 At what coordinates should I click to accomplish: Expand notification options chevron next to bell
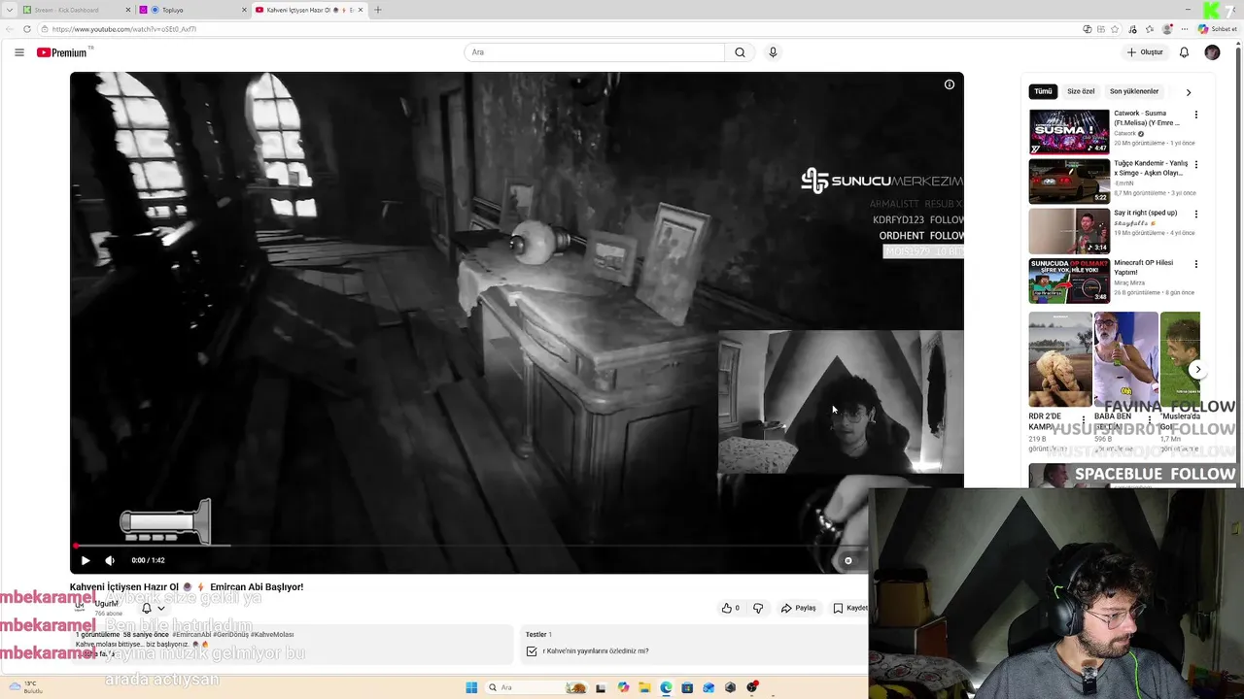(161, 609)
